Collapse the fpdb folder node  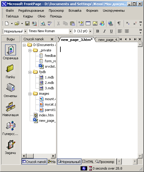coord(30,72)
